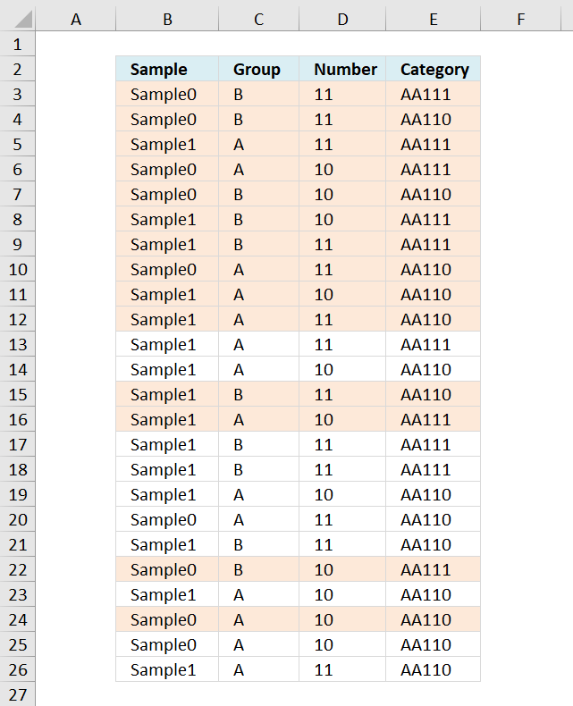This screenshot has width=573, height=706.
Task: Select cell D14 showing 10
Action: click(x=342, y=369)
